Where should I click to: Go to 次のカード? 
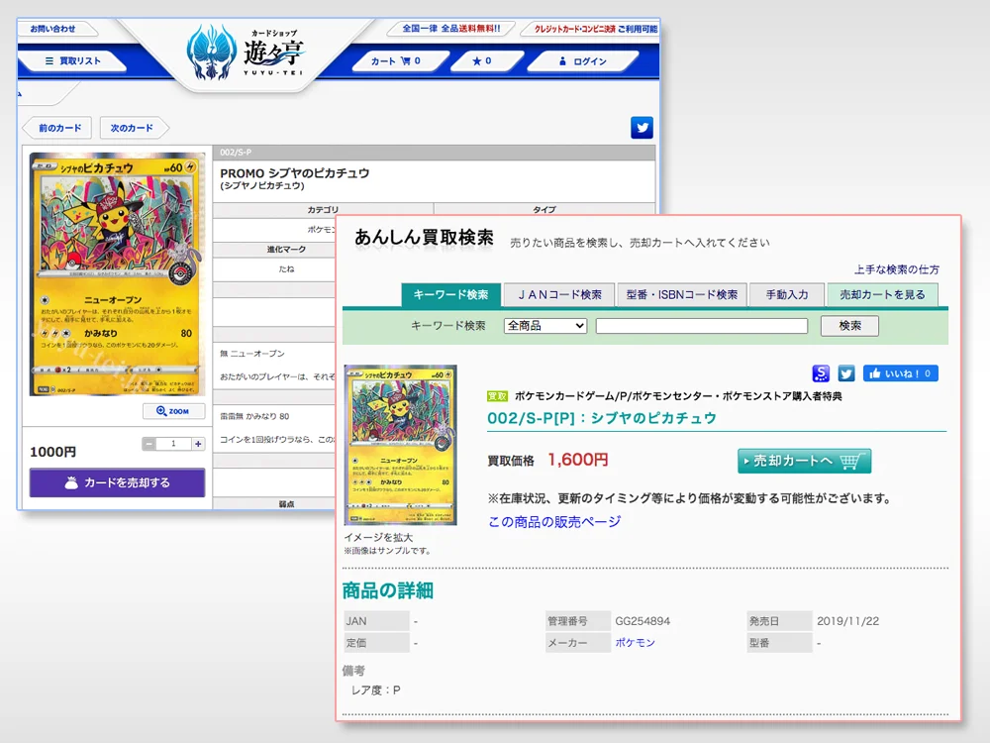[133, 128]
